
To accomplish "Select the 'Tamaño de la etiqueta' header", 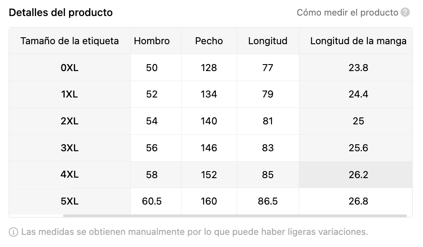I will 69,41.
